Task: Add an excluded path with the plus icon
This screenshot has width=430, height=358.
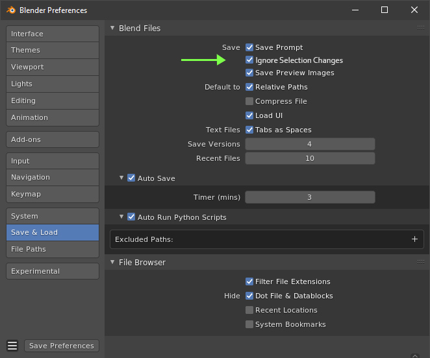Action: click(x=414, y=239)
